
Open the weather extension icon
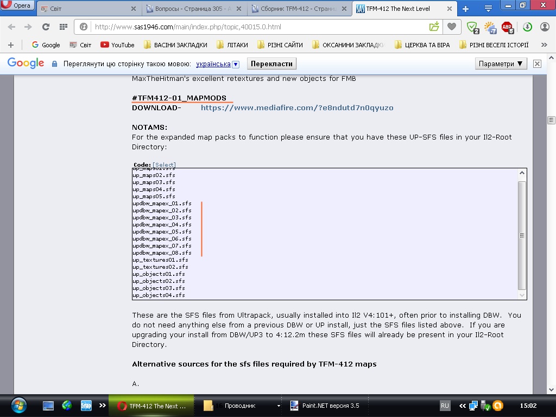click(490, 27)
